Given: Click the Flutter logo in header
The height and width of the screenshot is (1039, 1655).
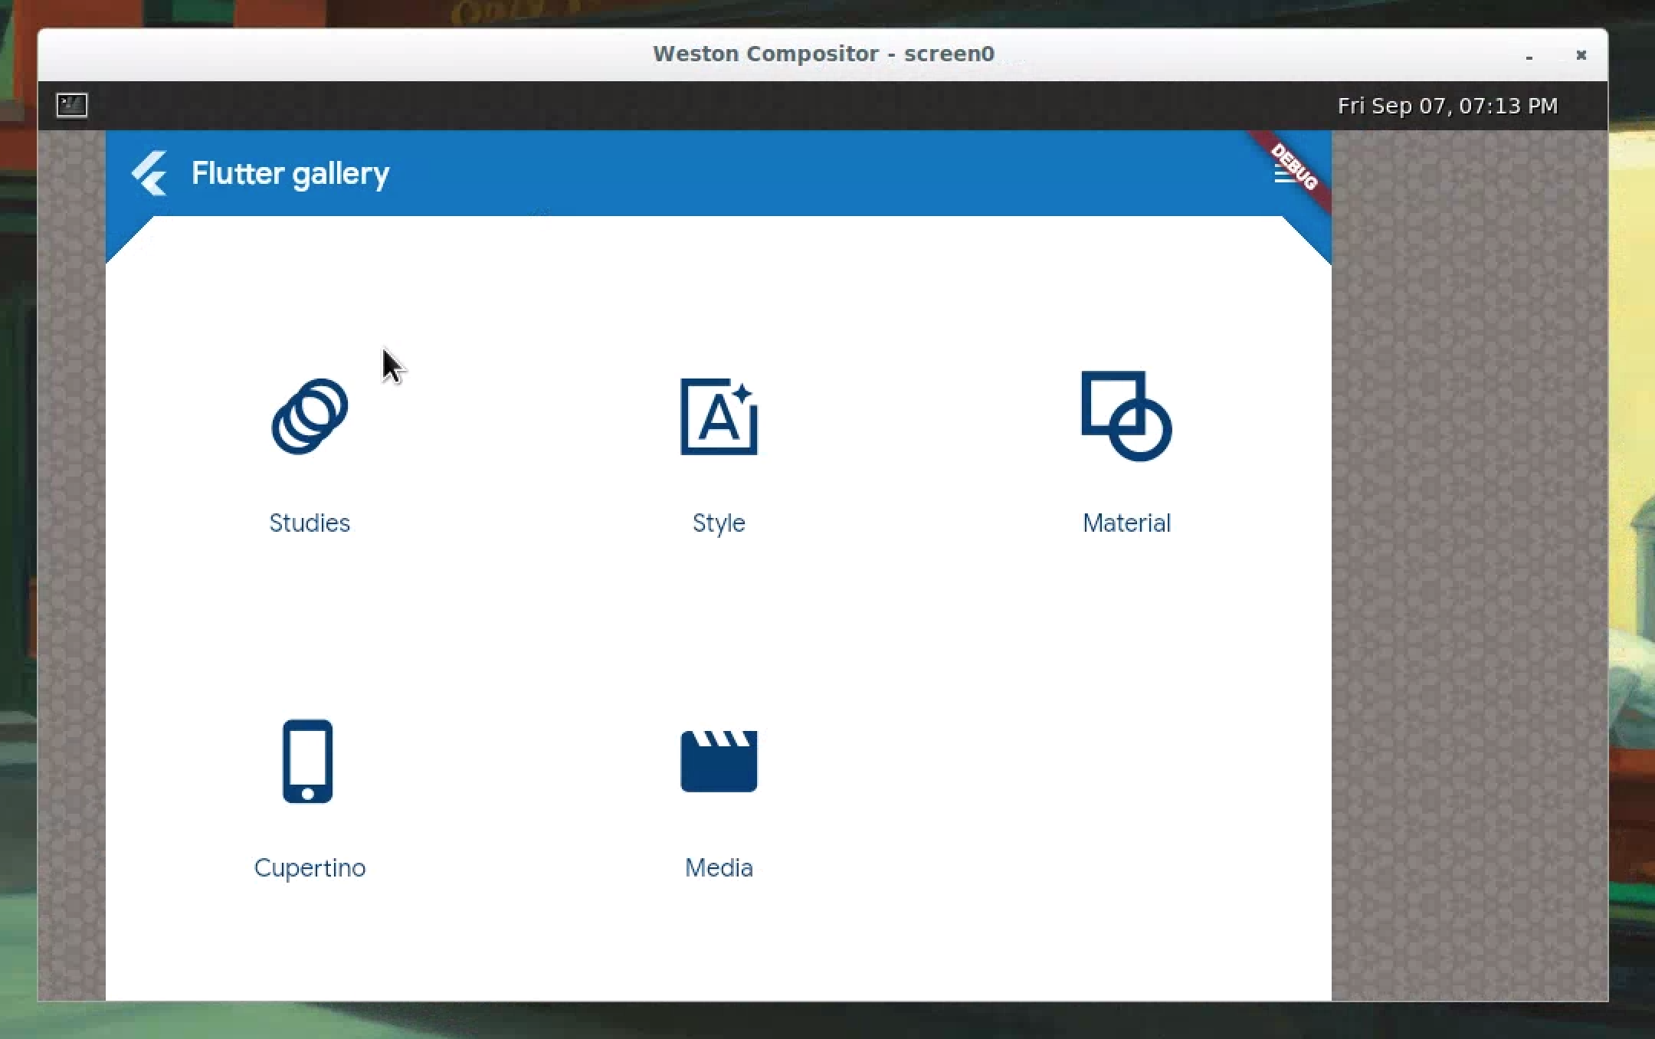Looking at the screenshot, I should pyautogui.click(x=149, y=173).
